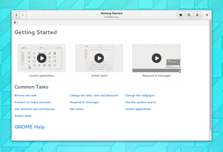Viewport: 223px width, 152px height.
Task: Go back with the left arrow button
Action: [16, 15]
